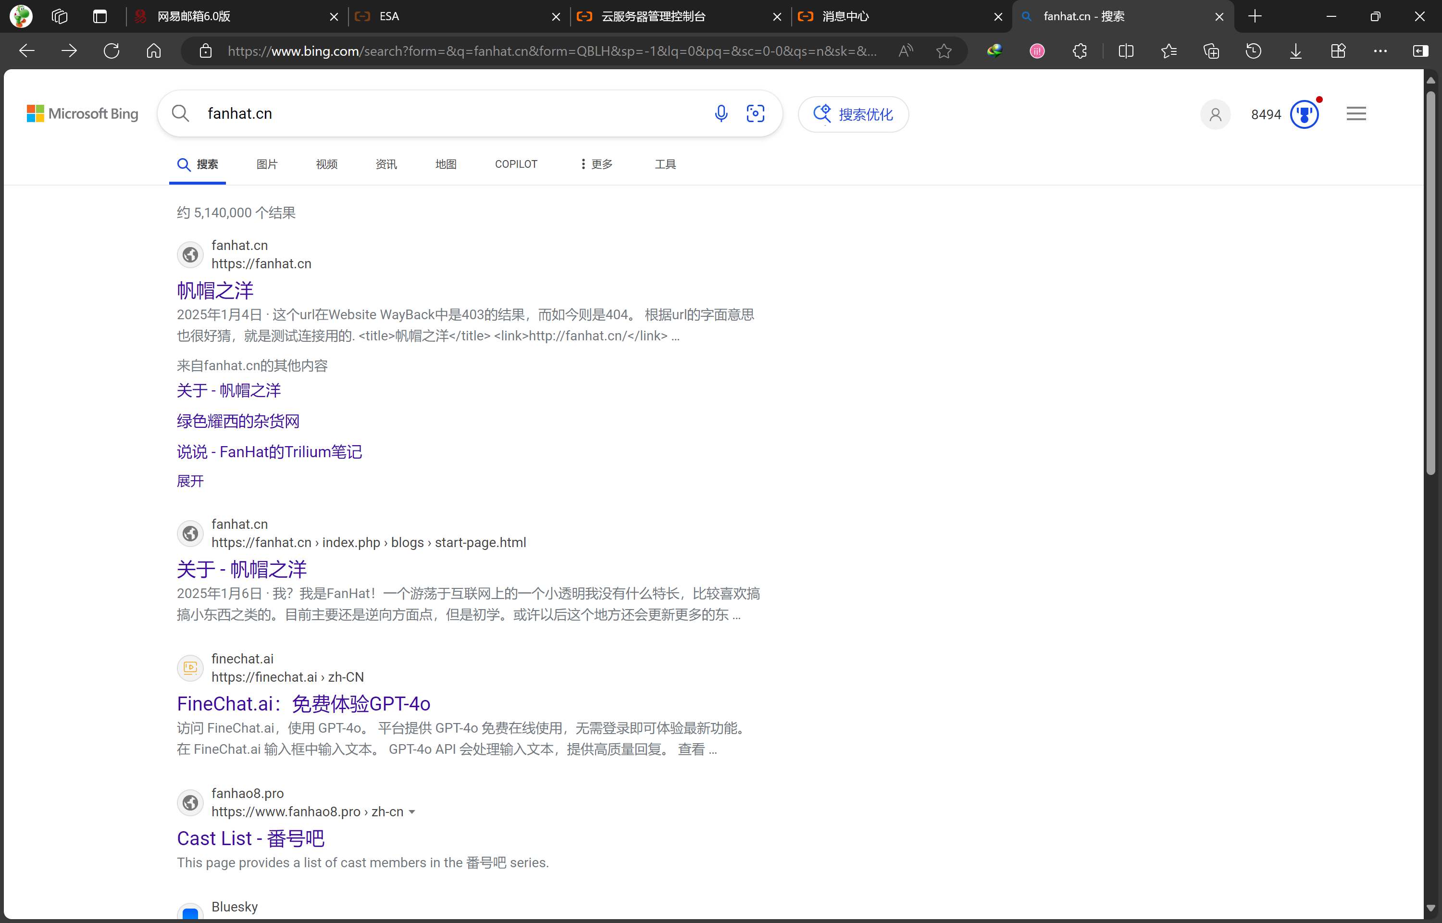Viewport: 1442px width, 923px height.
Task: Open 说说 - FanHat的Trilium笔记 link
Action: (x=270, y=452)
